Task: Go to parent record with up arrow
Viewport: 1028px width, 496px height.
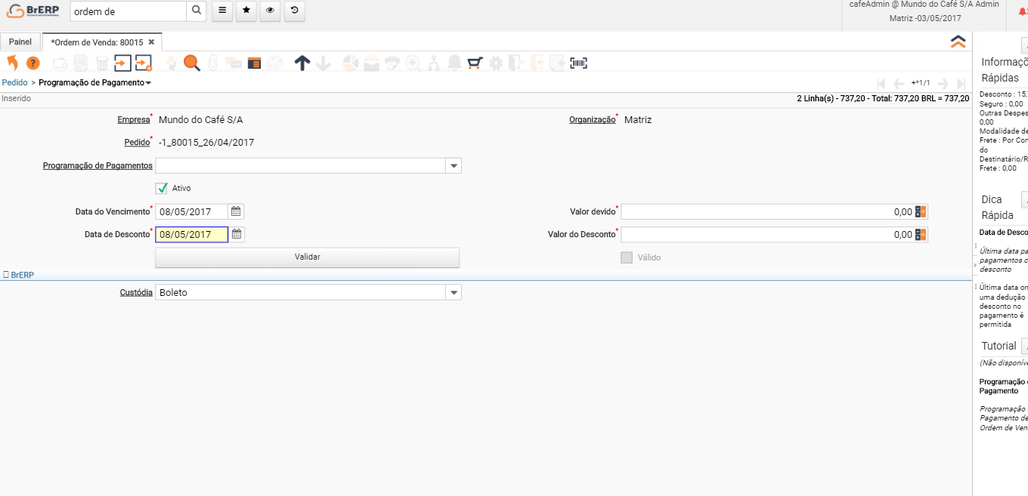Action: click(302, 63)
